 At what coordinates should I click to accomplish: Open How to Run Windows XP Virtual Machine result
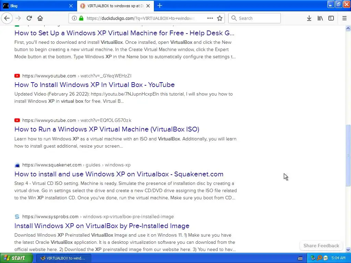coord(107,129)
